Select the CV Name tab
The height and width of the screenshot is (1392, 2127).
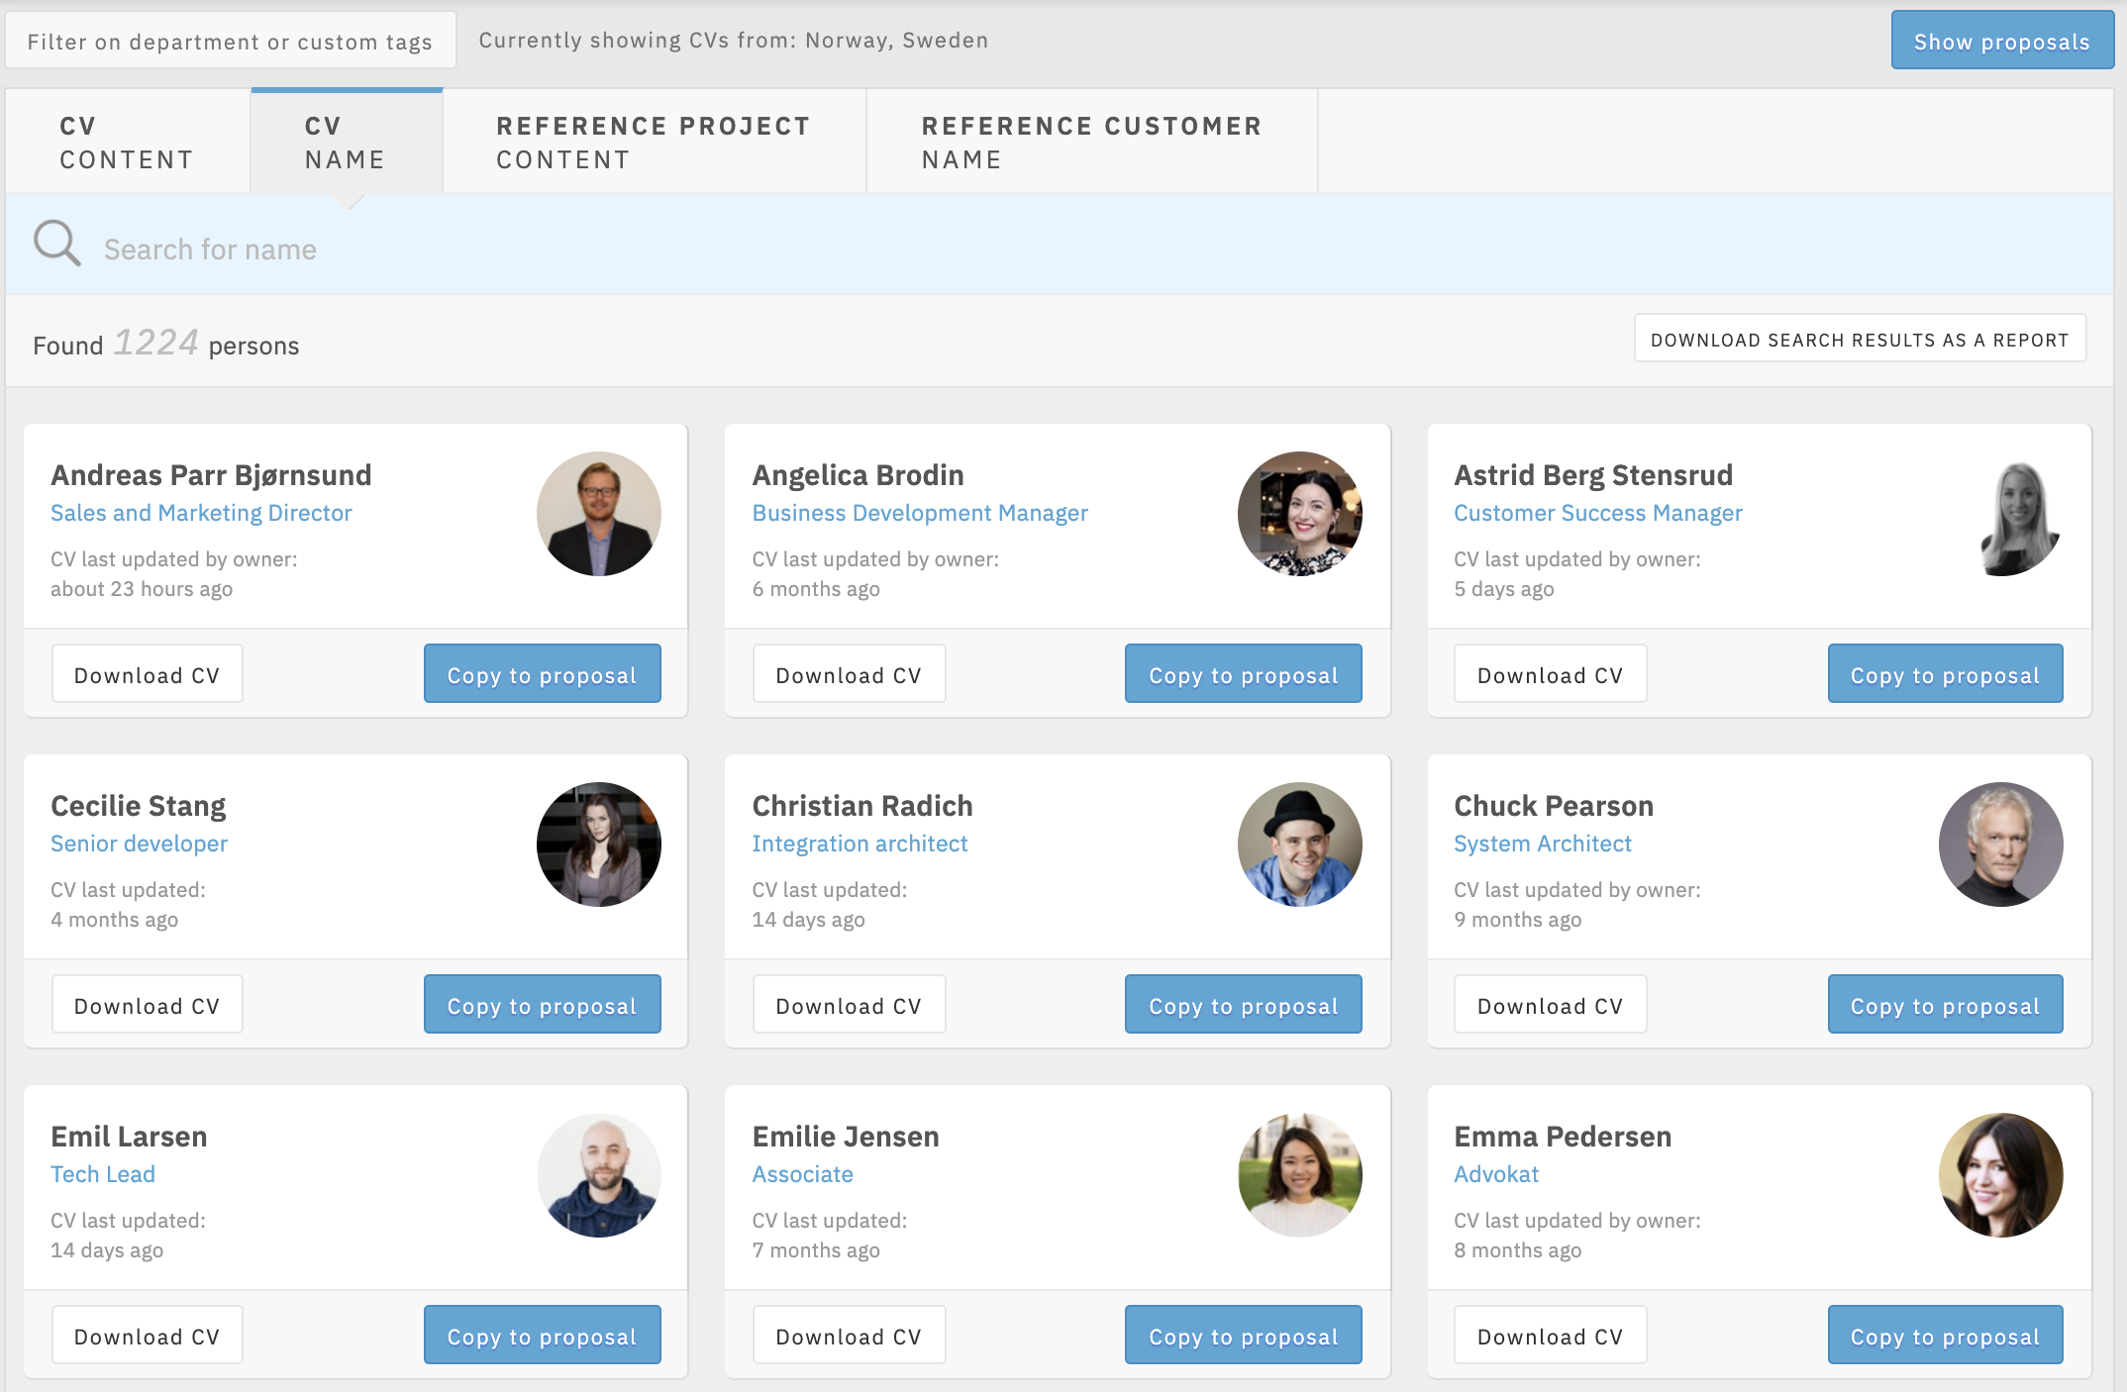tap(347, 142)
